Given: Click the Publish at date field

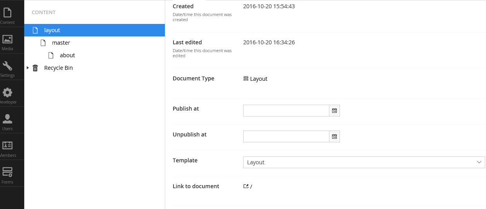Looking at the screenshot, I should click(x=286, y=111).
